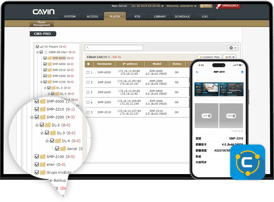Click the SMP-2200 (0-0) folder icon
This screenshot has width=274, height=202.
[x=50, y=76]
